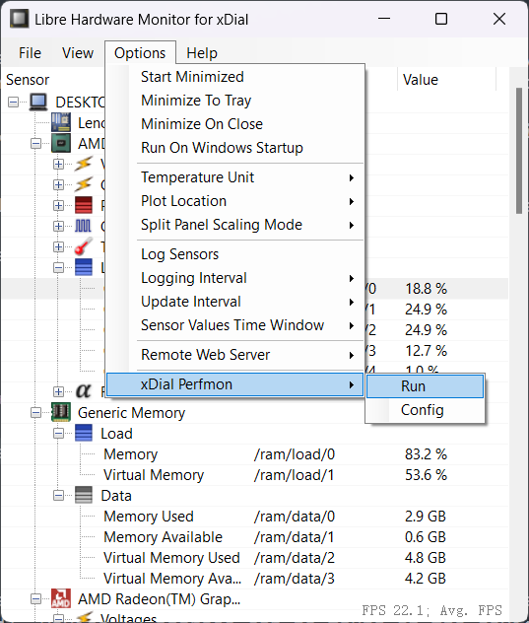Screen dimensions: 529x623
Task: Select the Virtual Memory load row
Action: pos(254,475)
